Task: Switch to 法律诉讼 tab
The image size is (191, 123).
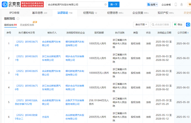Action: click(65, 13)
